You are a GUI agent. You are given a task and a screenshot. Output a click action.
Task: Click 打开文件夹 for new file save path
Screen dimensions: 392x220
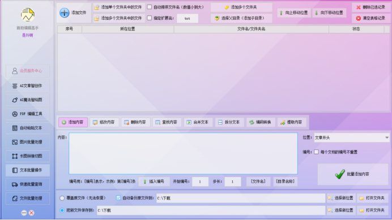373,210
